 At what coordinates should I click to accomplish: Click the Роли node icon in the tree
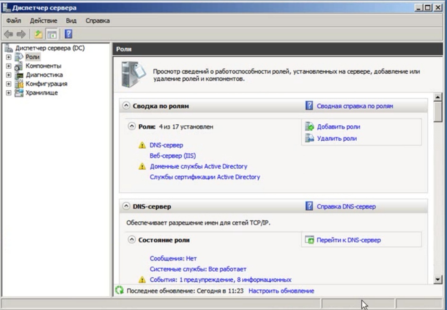pos(19,57)
